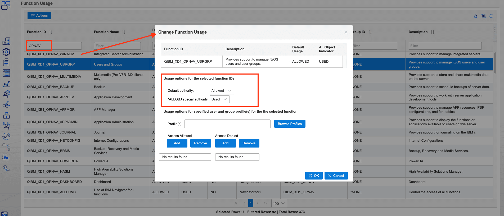Open the Actions menu
The image size is (504, 216).
coord(39,16)
